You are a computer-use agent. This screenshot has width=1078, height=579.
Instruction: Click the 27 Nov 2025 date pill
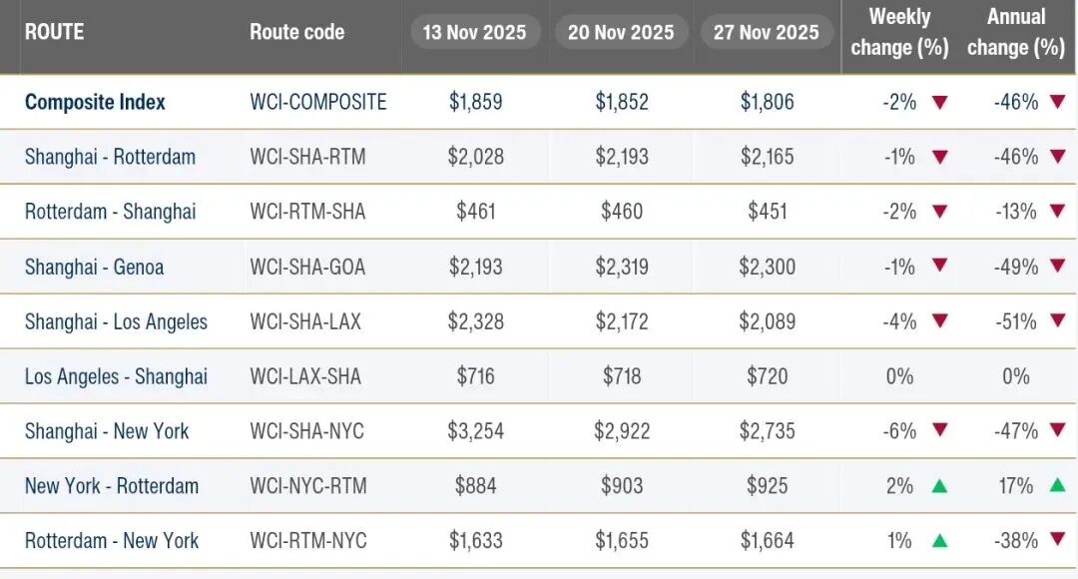(767, 32)
